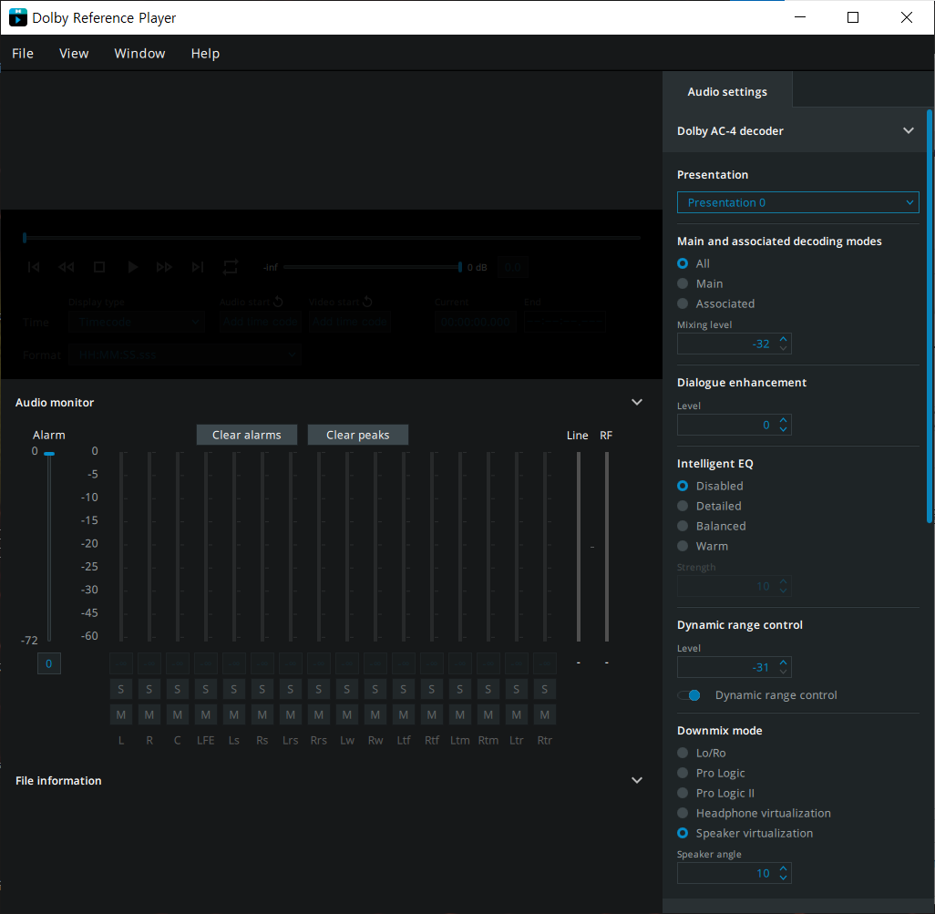
Task: Toggle the loop playback icon
Action: tap(231, 267)
